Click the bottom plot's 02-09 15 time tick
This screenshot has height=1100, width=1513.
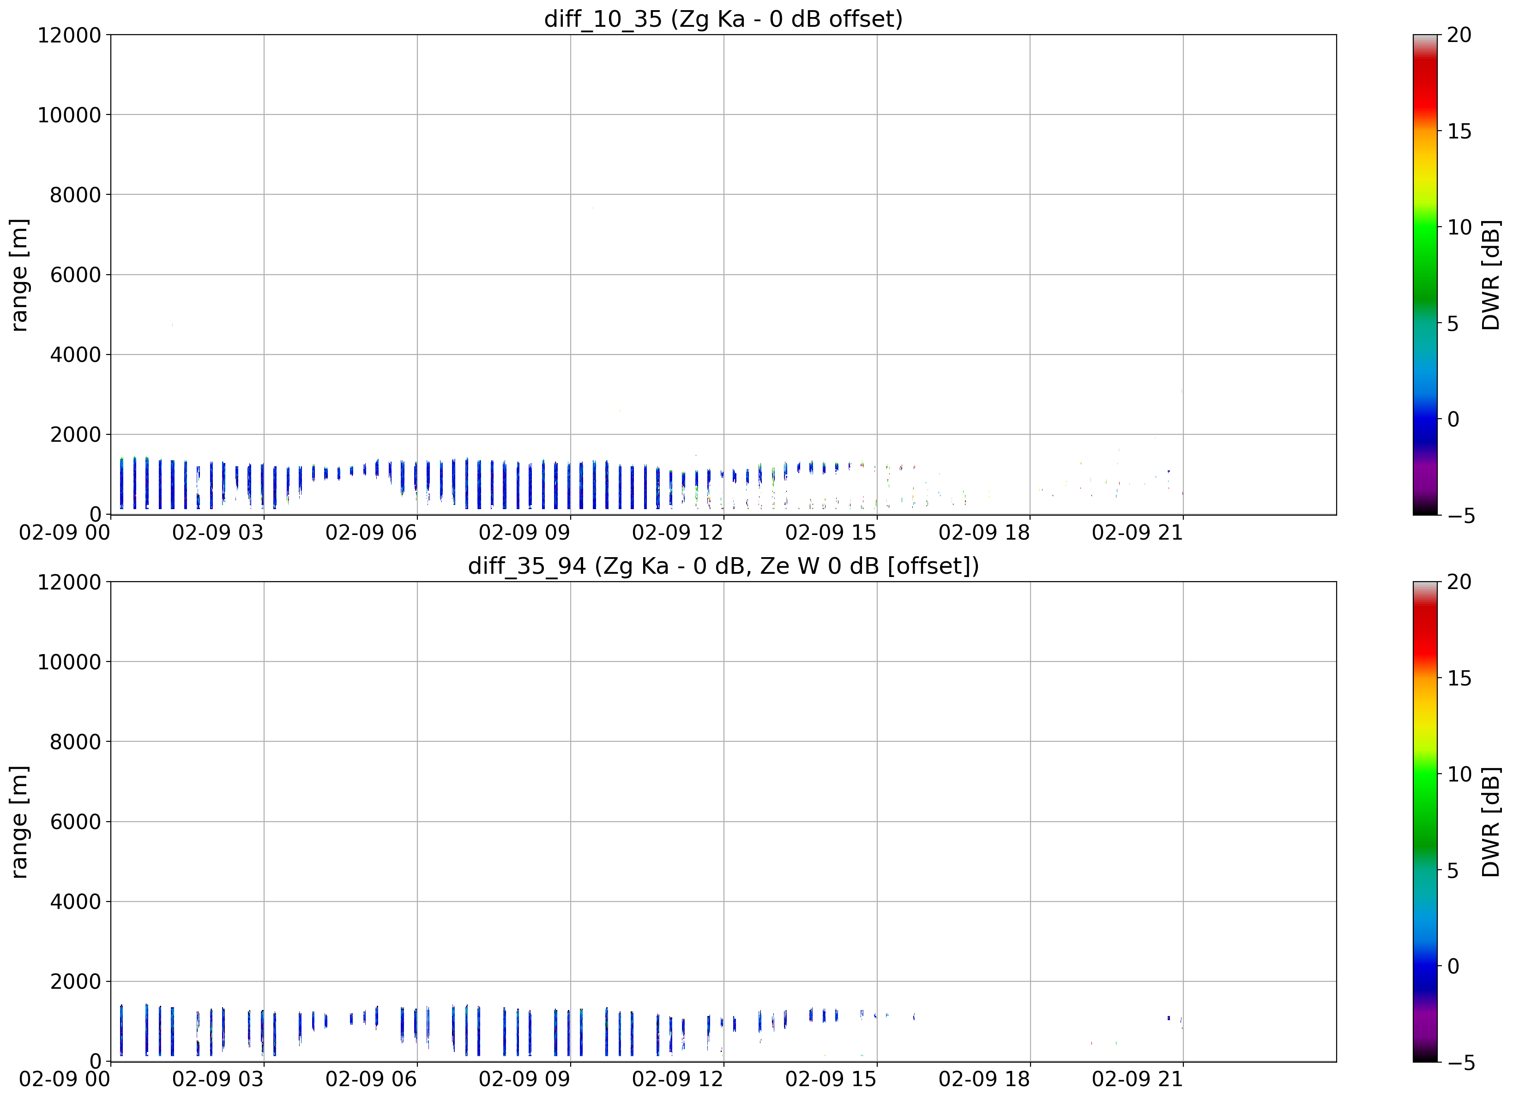point(831,1079)
